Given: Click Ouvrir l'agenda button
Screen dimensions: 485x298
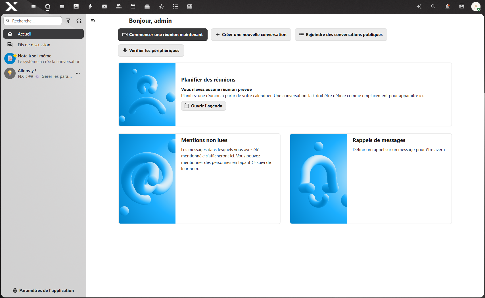Looking at the screenshot, I should (204, 106).
